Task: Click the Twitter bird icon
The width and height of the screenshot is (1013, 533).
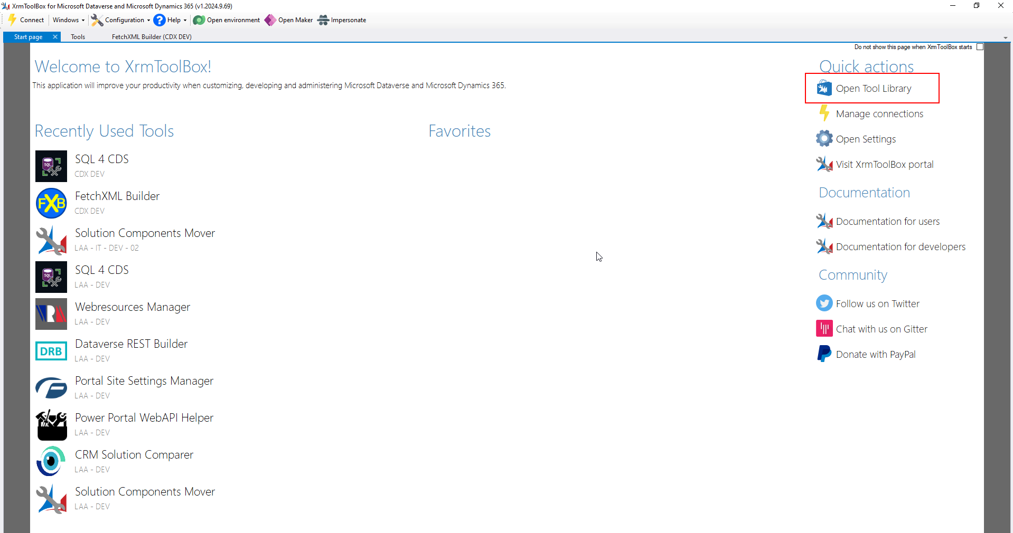Action: pos(824,303)
